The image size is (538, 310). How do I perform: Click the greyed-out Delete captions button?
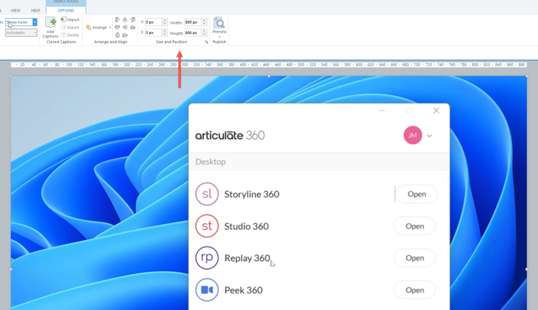(70, 35)
